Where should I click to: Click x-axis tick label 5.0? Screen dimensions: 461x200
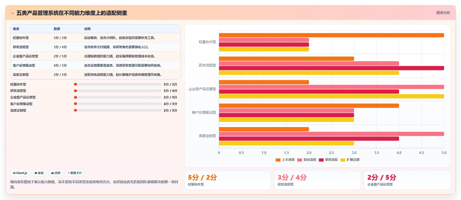(x=444, y=153)
